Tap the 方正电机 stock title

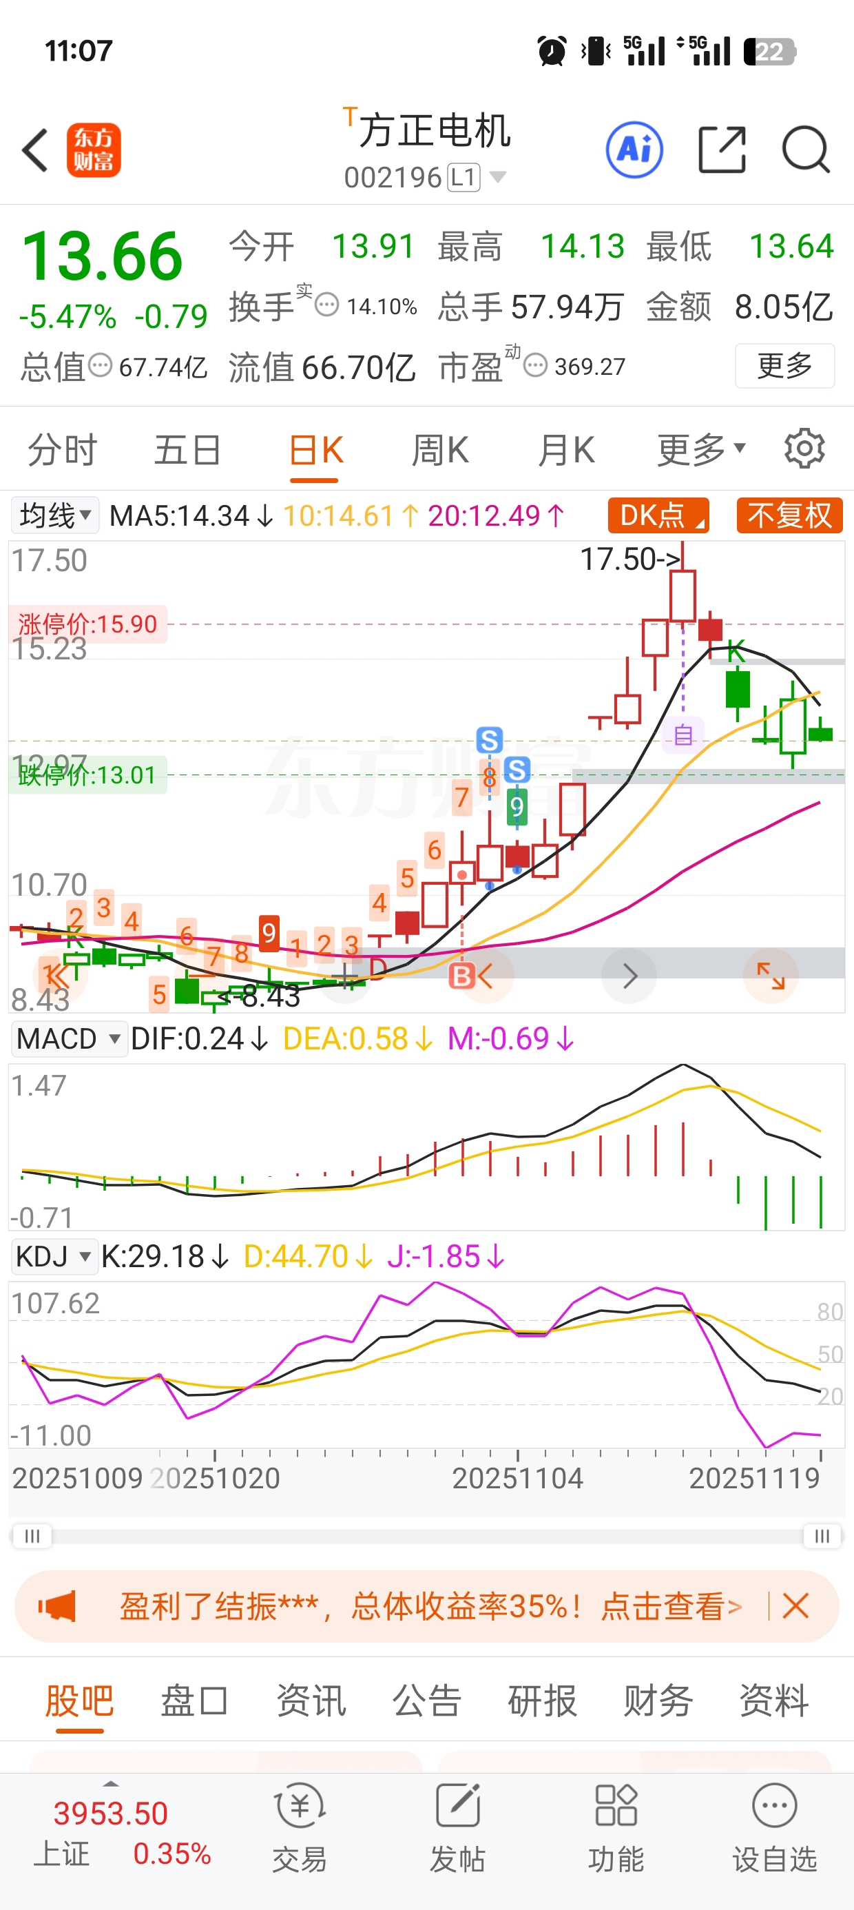(x=435, y=130)
